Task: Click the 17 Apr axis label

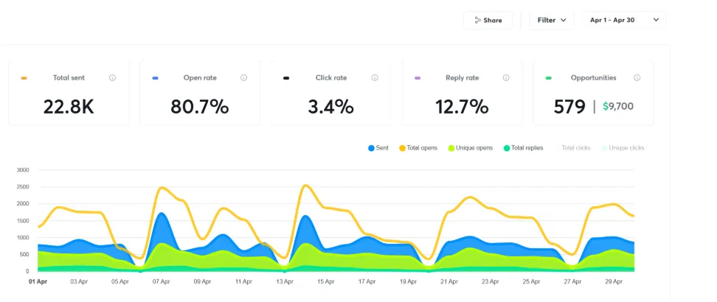Action: point(367,282)
